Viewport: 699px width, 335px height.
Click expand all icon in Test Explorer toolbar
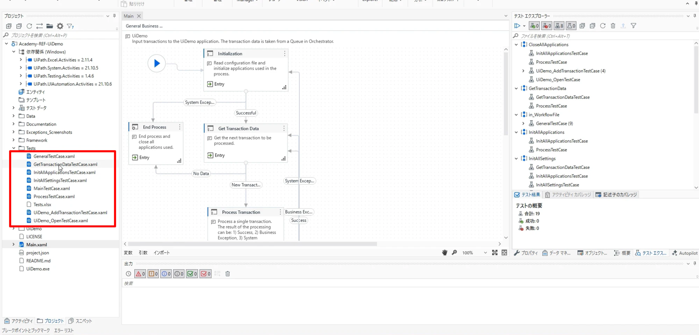(582, 26)
